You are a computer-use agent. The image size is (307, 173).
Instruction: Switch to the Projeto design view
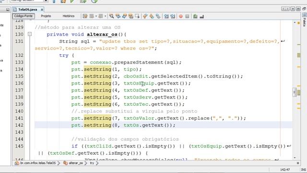coord(46,16)
